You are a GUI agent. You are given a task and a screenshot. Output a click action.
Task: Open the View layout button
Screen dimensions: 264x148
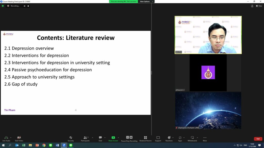click(259, 6)
